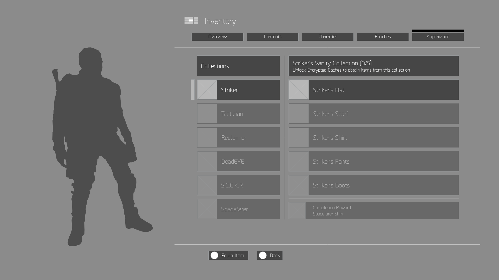Click the selection indicator beside Striker
Viewport: 499px width, 280px height.
[x=193, y=90]
